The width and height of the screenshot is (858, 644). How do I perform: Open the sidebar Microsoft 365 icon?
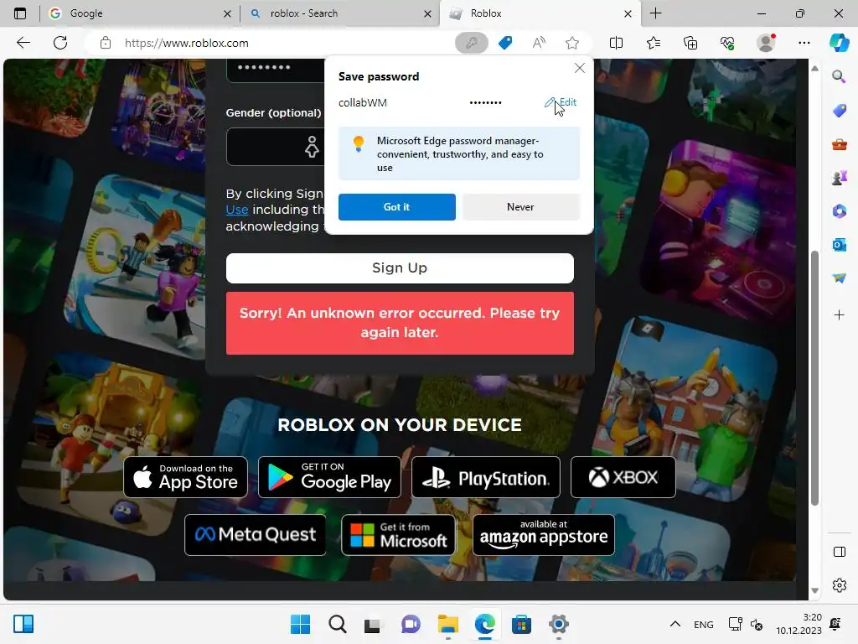point(839,210)
